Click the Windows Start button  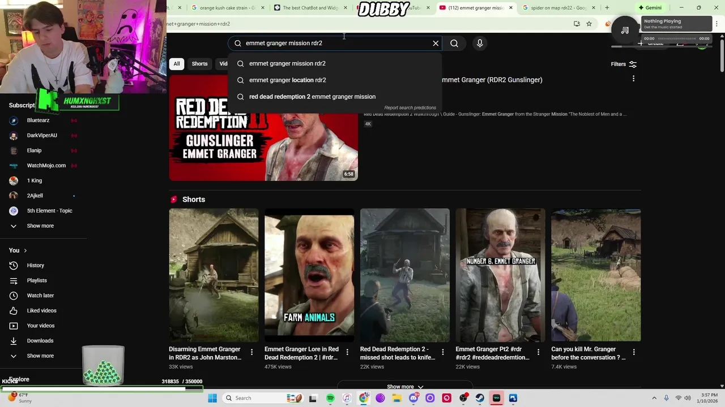(212, 398)
